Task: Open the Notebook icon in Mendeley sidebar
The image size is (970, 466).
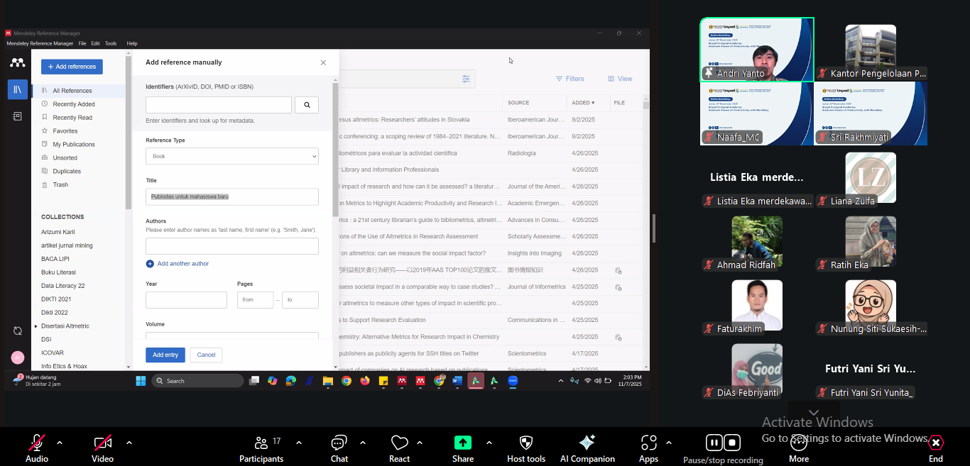Action: pos(18,116)
